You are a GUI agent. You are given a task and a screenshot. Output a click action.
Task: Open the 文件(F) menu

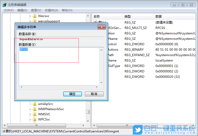coord(9,10)
